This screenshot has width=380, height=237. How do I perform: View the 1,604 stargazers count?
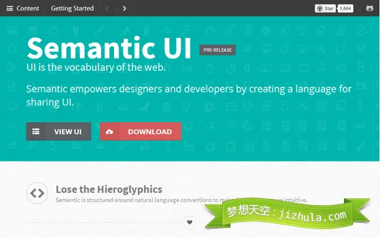tap(345, 9)
